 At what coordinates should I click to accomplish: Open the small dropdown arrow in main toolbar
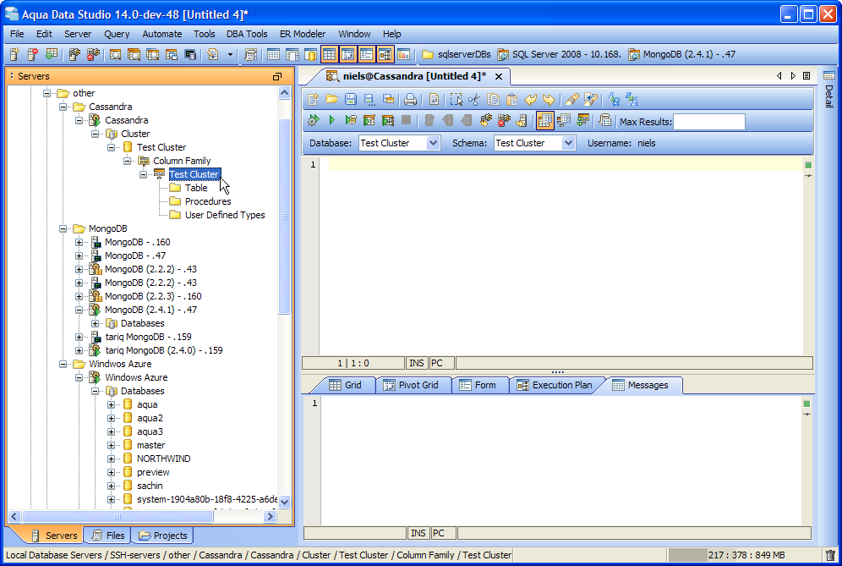pyautogui.click(x=231, y=54)
